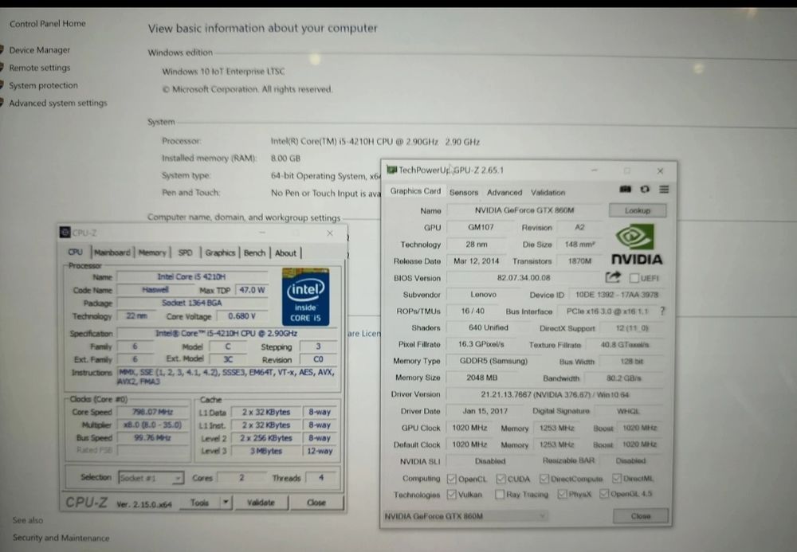This screenshot has width=797, height=552.
Task: Click the GPU-Z screenshot camera icon
Action: 625,189
